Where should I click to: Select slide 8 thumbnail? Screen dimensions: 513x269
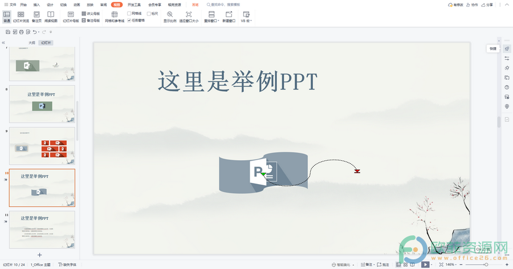42,104
